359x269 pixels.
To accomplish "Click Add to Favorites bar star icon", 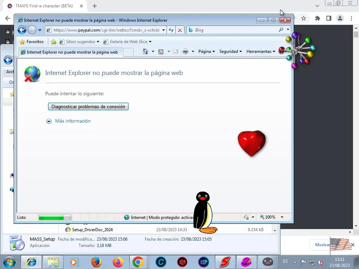I will pos(54,42).
